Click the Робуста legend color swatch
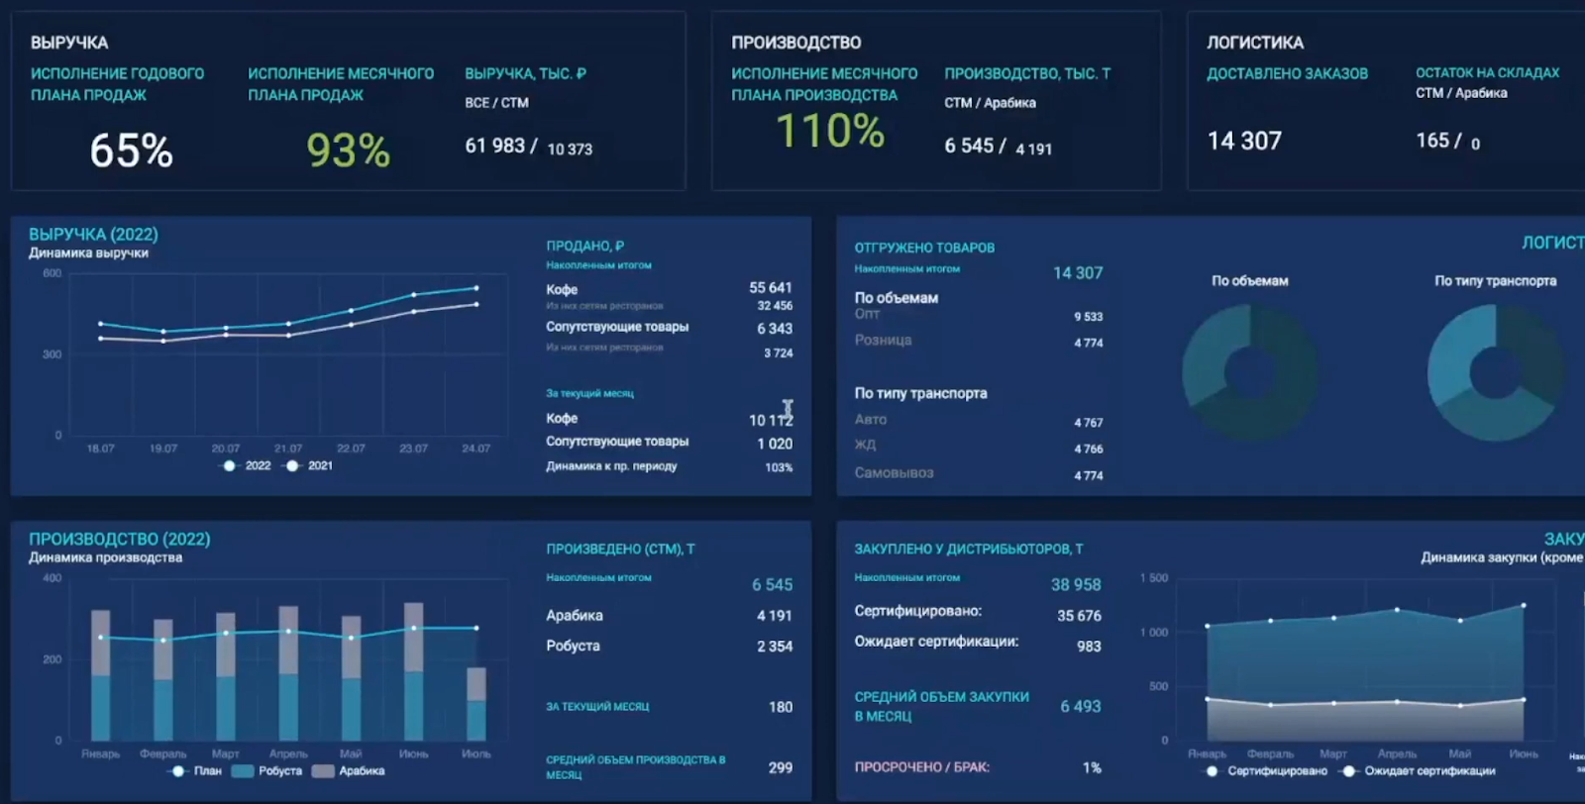The image size is (1585, 804). click(242, 770)
